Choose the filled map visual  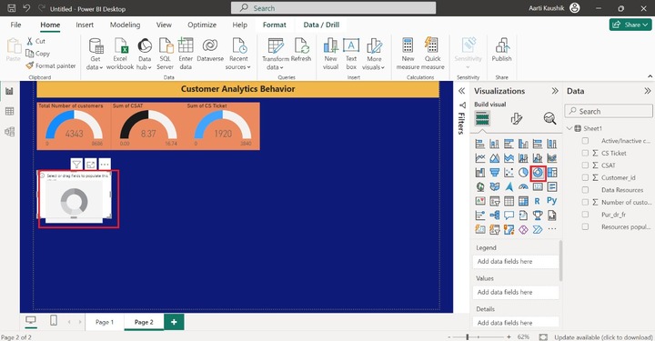(495, 187)
